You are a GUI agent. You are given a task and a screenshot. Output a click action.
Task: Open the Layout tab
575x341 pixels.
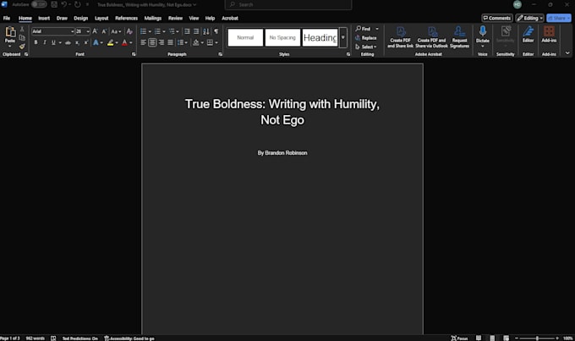pyautogui.click(x=101, y=18)
